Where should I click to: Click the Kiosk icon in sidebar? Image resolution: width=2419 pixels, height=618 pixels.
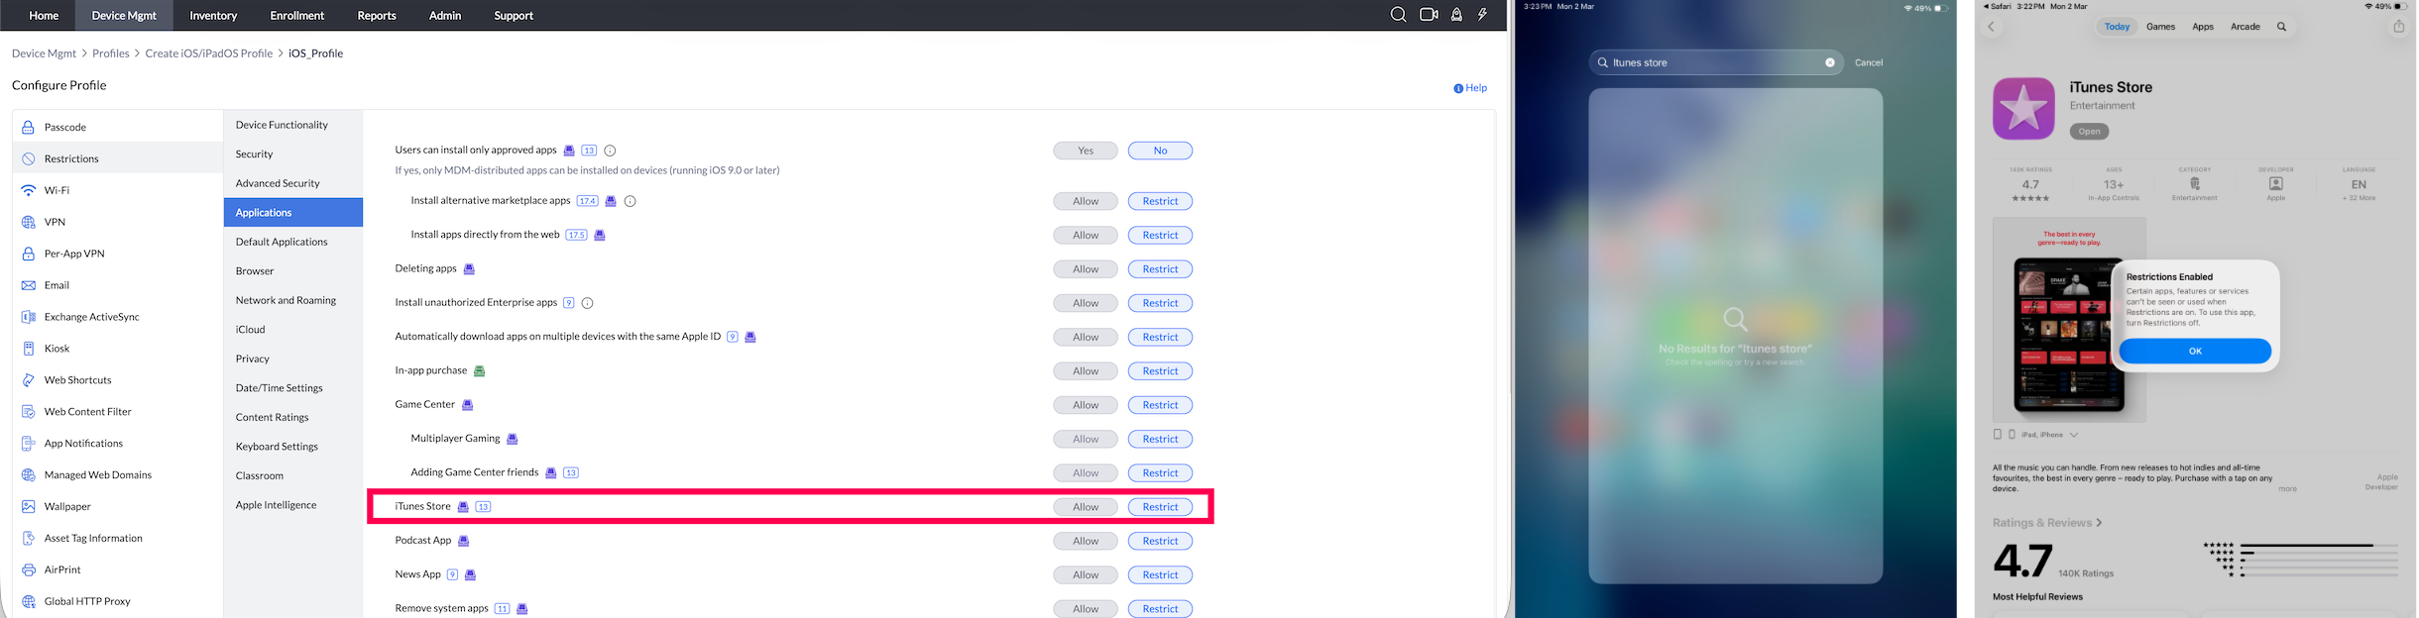click(28, 349)
